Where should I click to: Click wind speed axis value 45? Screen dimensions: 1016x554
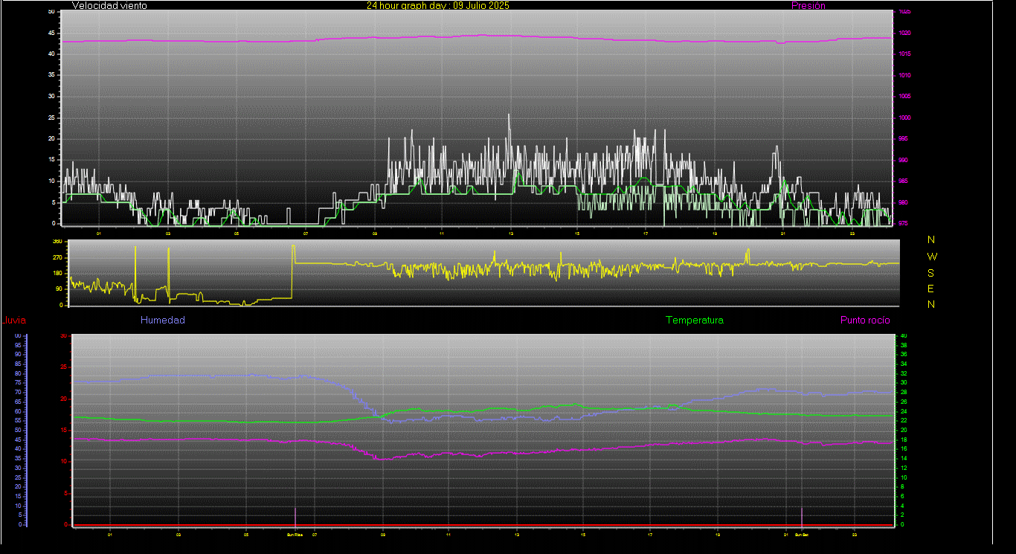coord(51,33)
